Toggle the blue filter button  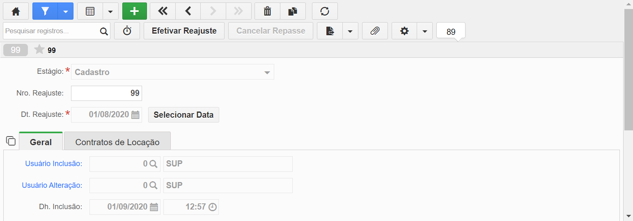coord(45,11)
